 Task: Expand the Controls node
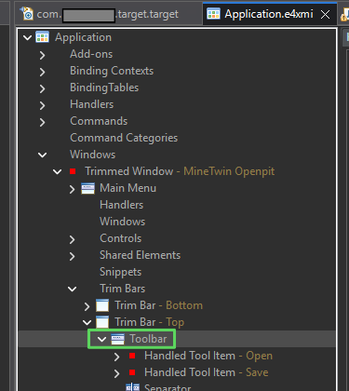[x=72, y=239]
